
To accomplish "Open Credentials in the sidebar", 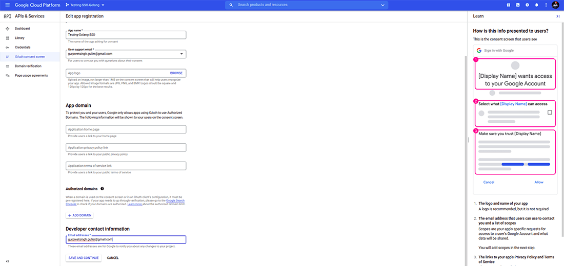I will point(30,48).
